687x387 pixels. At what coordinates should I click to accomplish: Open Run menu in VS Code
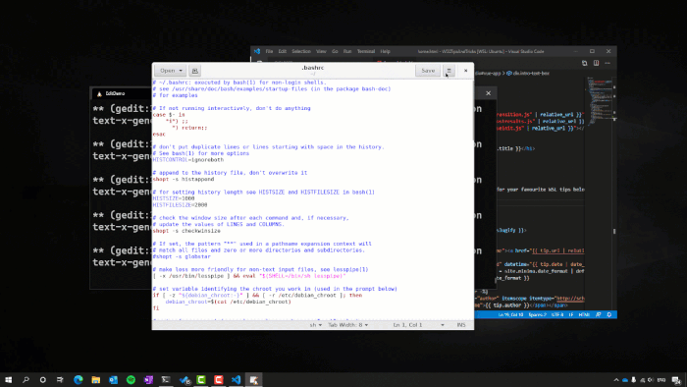(x=347, y=51)
